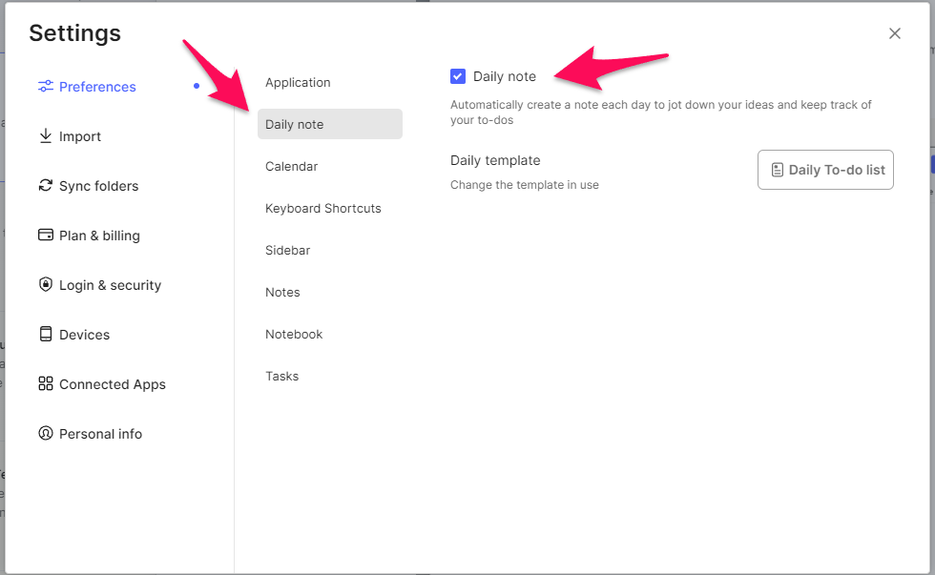Click the Plan & billing card icon
The height and width of the screenshot is (575, 935).
45,236
